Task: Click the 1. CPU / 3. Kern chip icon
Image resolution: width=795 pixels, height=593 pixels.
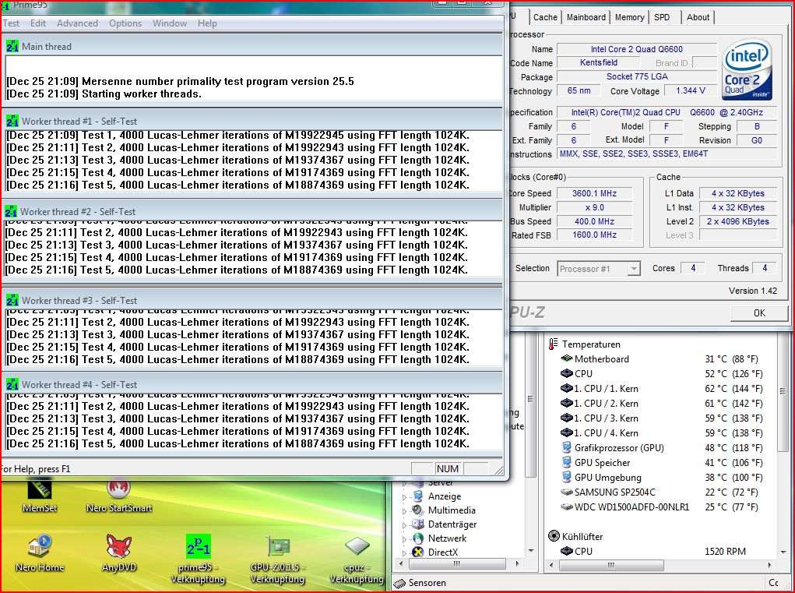Action: (x=566, y=418)
